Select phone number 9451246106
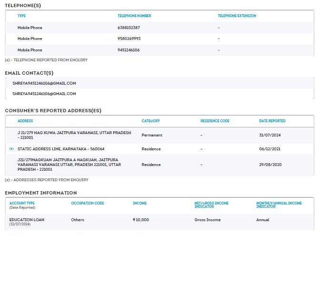Screen dimensions: 322x302 click(128, 50)
